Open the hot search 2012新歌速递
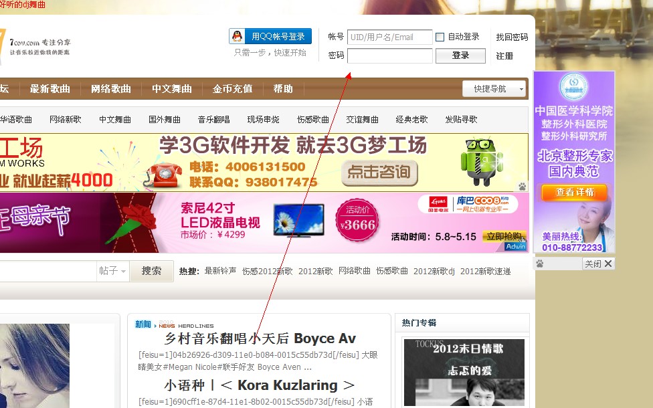This screenshot has height=408, width=653. 486,272
